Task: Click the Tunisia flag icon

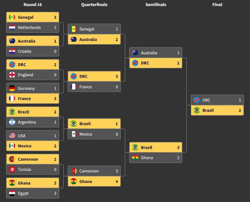Action: (x=12, y=170)
